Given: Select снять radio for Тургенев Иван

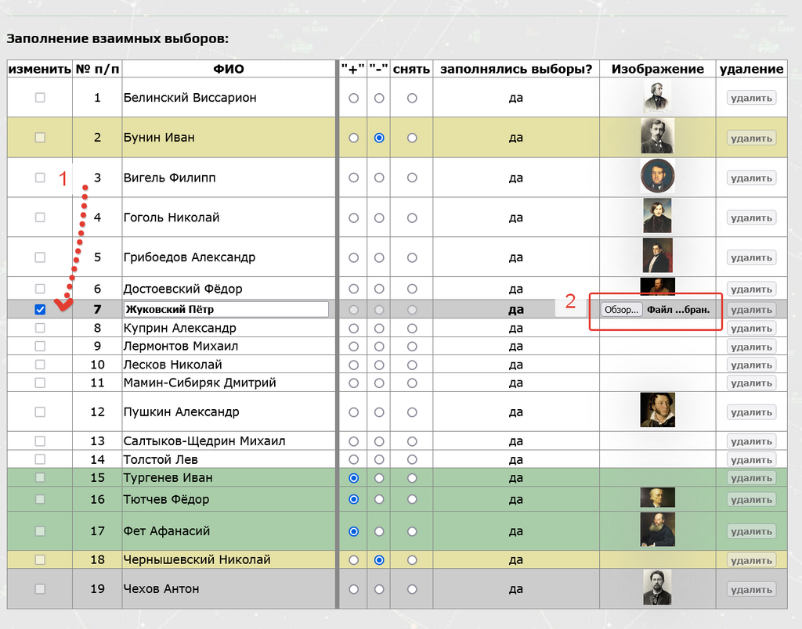Looking at the screenshot, I should (411, 477).
